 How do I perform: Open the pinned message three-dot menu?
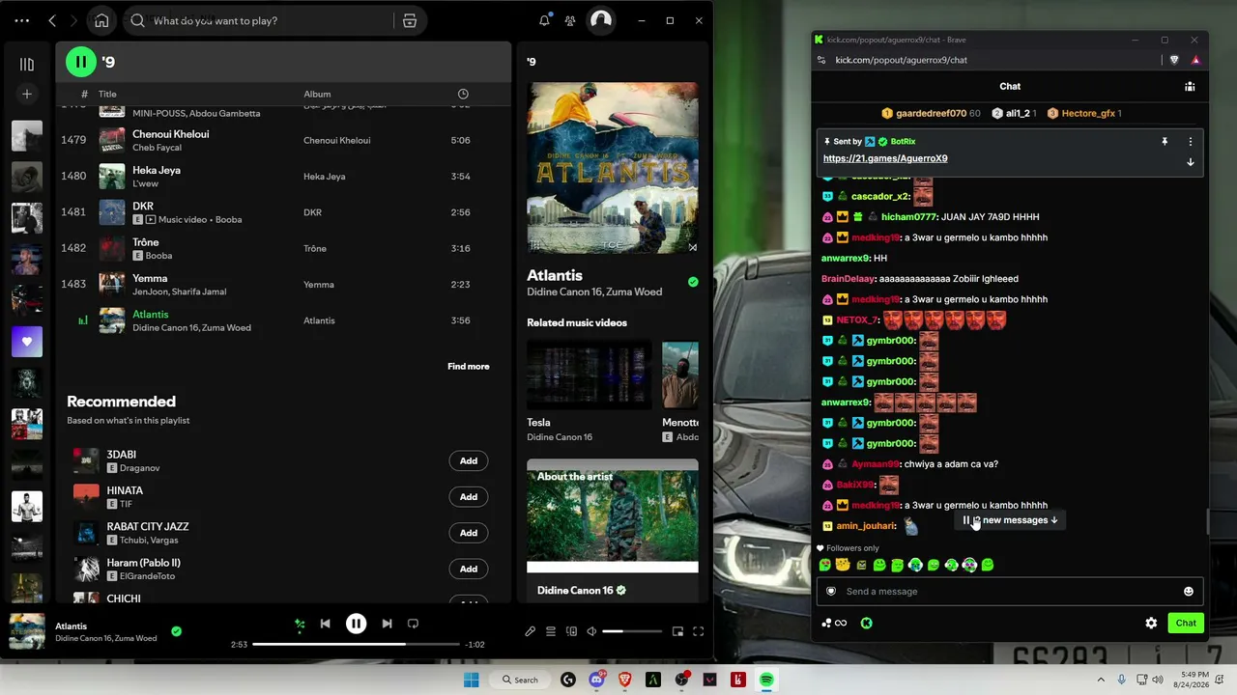1191,141
